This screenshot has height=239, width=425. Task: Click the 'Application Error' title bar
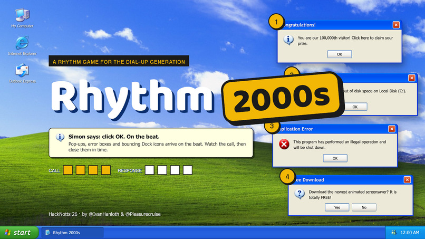[335, 129]
